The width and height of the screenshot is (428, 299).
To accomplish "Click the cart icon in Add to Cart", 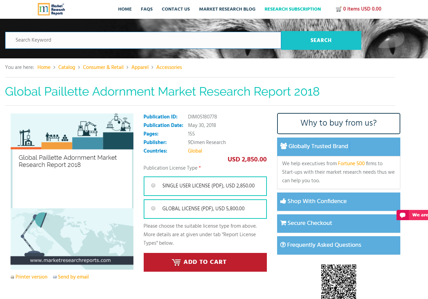I will (176, 262).
